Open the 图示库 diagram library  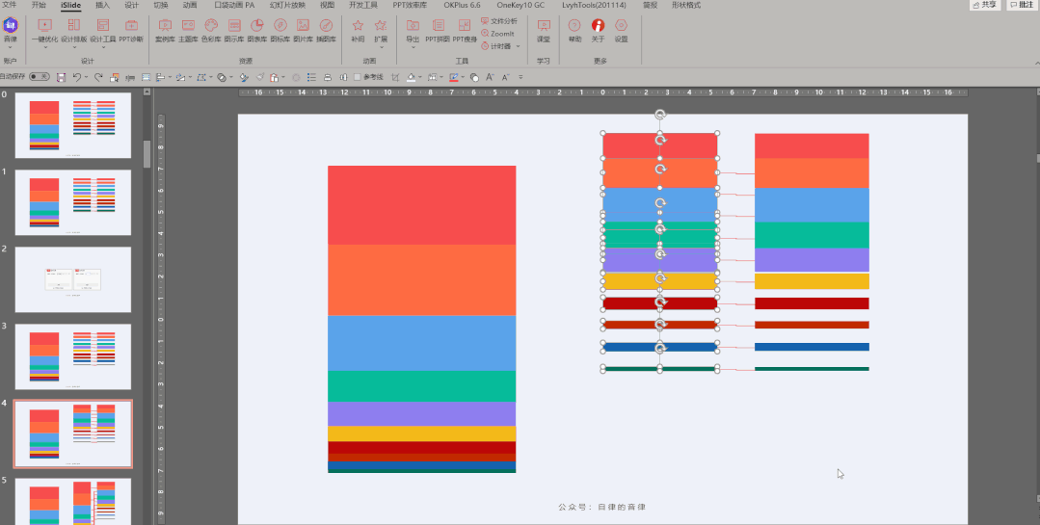click(234, 30)
